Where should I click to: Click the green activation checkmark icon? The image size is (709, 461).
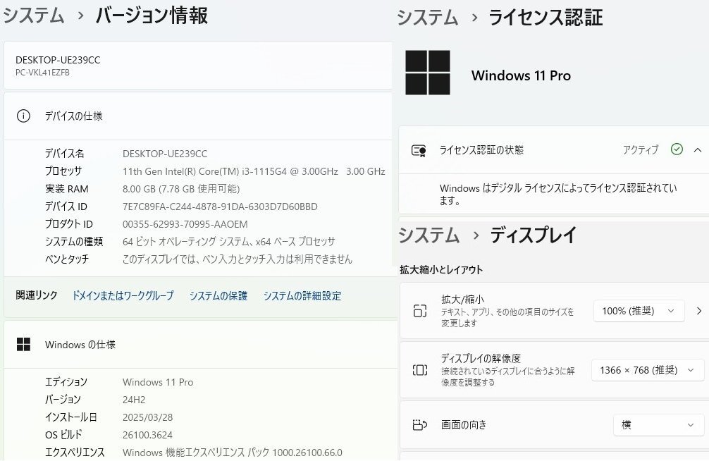pyautogui.click(x=677, y=149)
